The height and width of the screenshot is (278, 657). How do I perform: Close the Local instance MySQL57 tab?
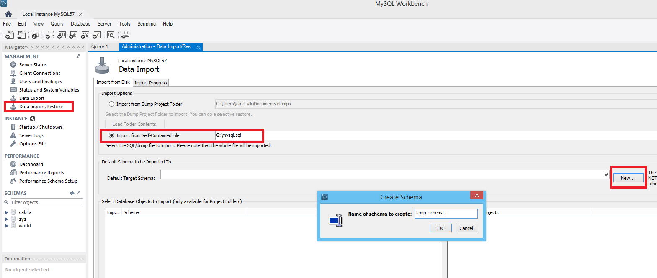pos(81,14)
